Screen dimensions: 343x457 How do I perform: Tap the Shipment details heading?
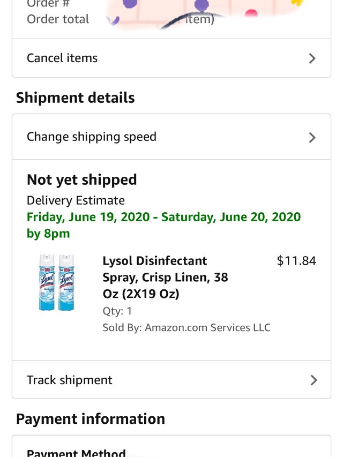click(x=75, y=98)
